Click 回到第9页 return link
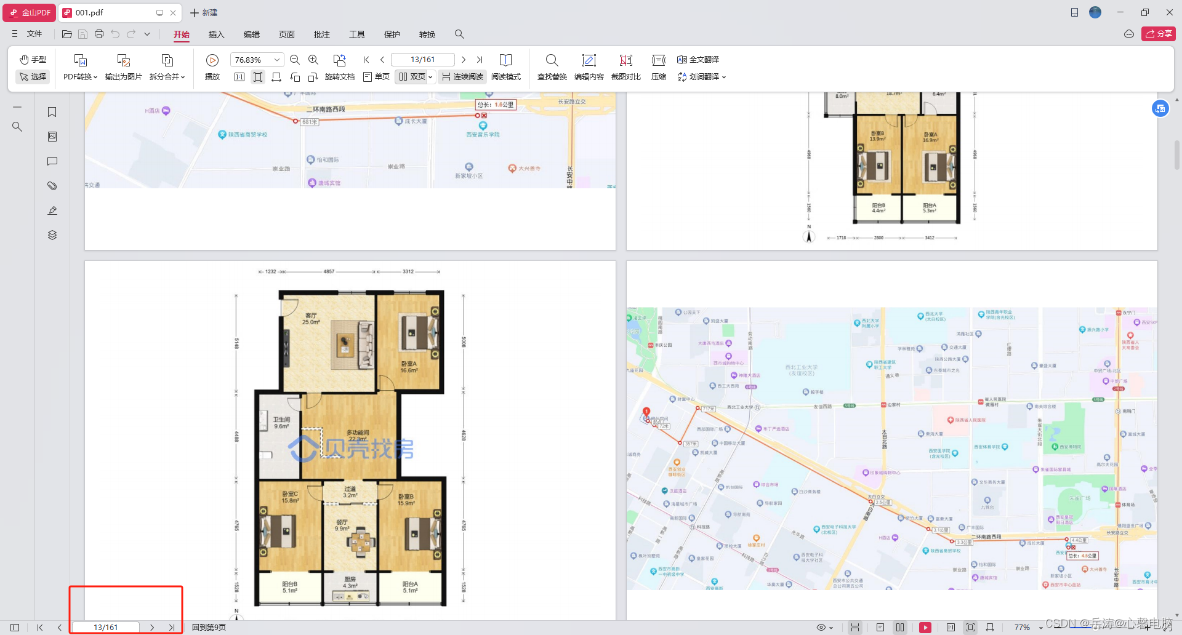 209,627
